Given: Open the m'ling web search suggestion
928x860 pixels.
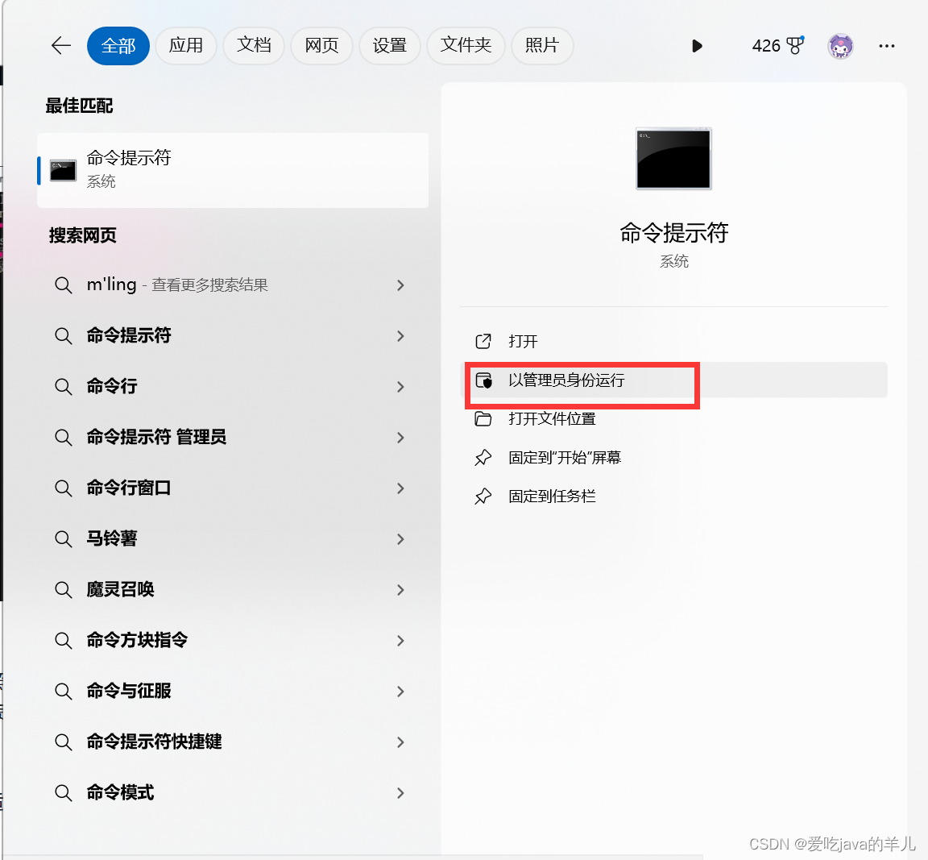Looking at the screenshot, I should pos(233,285).
